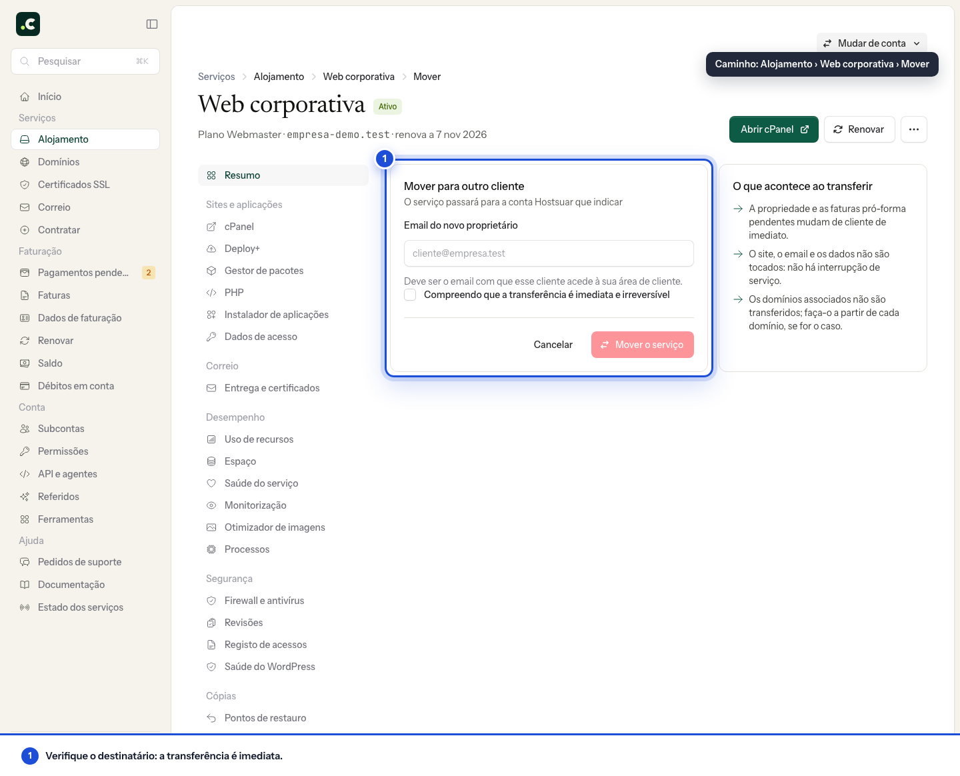Open the Alojamento sidebar section
The height and width of the screenshot is (776, 960).
pyautogui.click(x=85, y=139)
